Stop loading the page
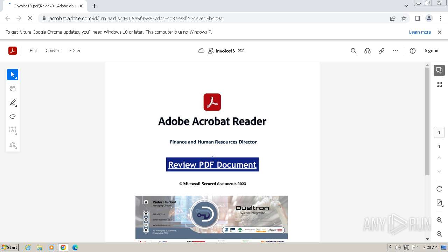 pos(30,19)
